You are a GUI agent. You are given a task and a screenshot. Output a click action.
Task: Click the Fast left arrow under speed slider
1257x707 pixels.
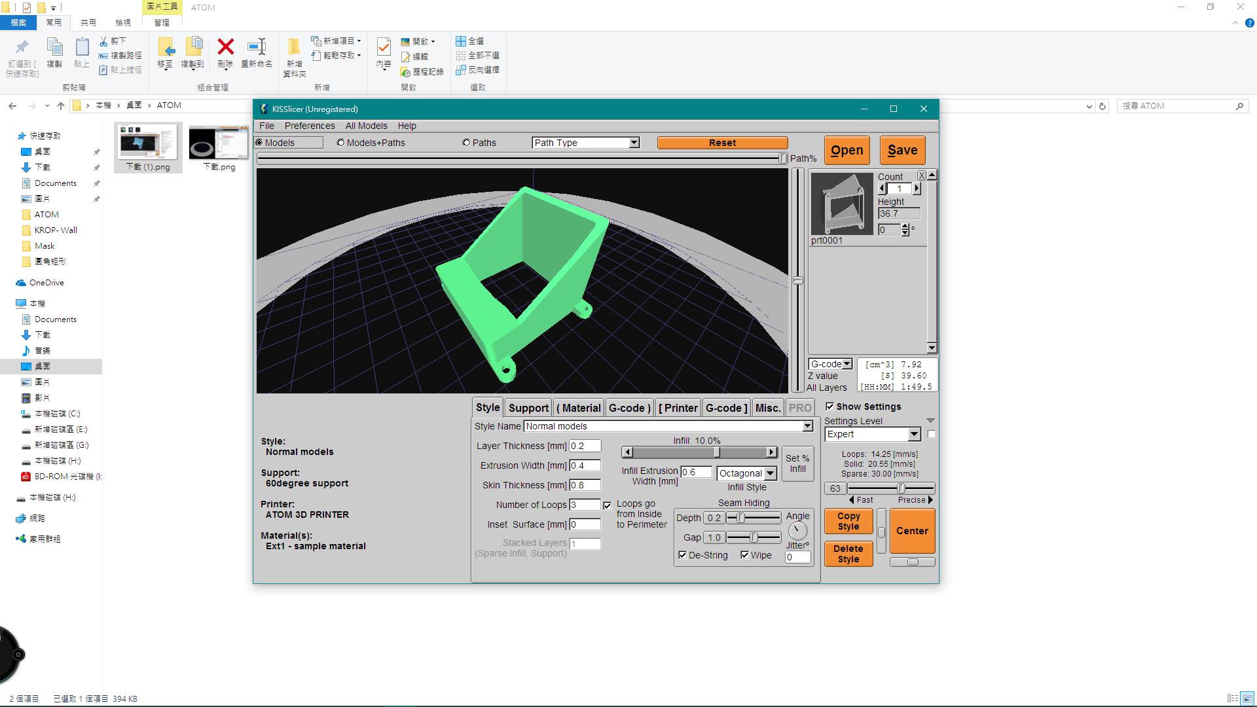[x=852, y=500]
